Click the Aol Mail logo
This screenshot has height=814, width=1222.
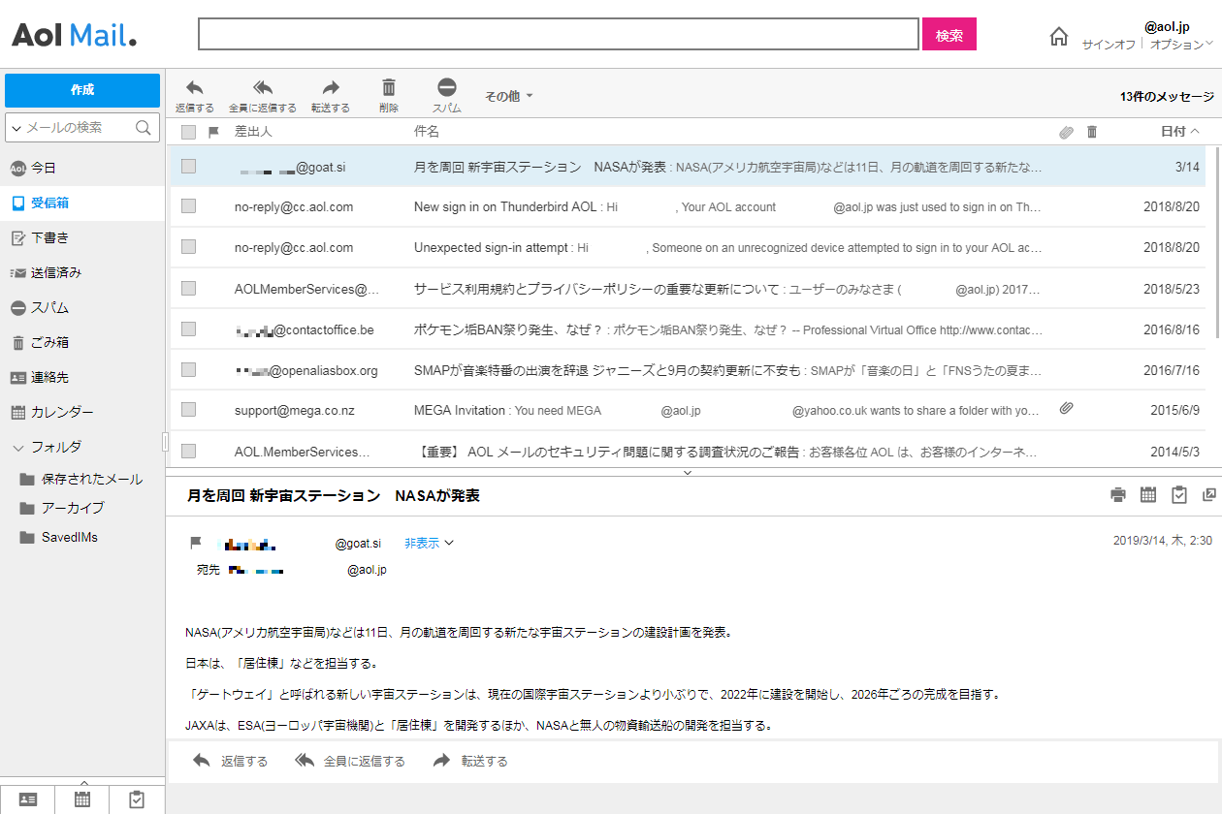point(74,36)
